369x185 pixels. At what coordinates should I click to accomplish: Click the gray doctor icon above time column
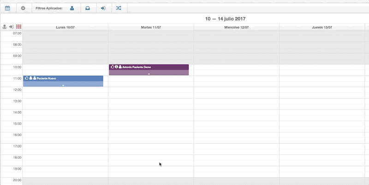[5, 27]
